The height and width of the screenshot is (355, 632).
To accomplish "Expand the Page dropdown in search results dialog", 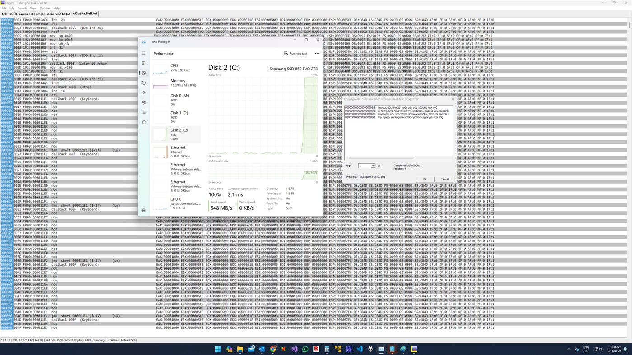I will click(373, 166).
